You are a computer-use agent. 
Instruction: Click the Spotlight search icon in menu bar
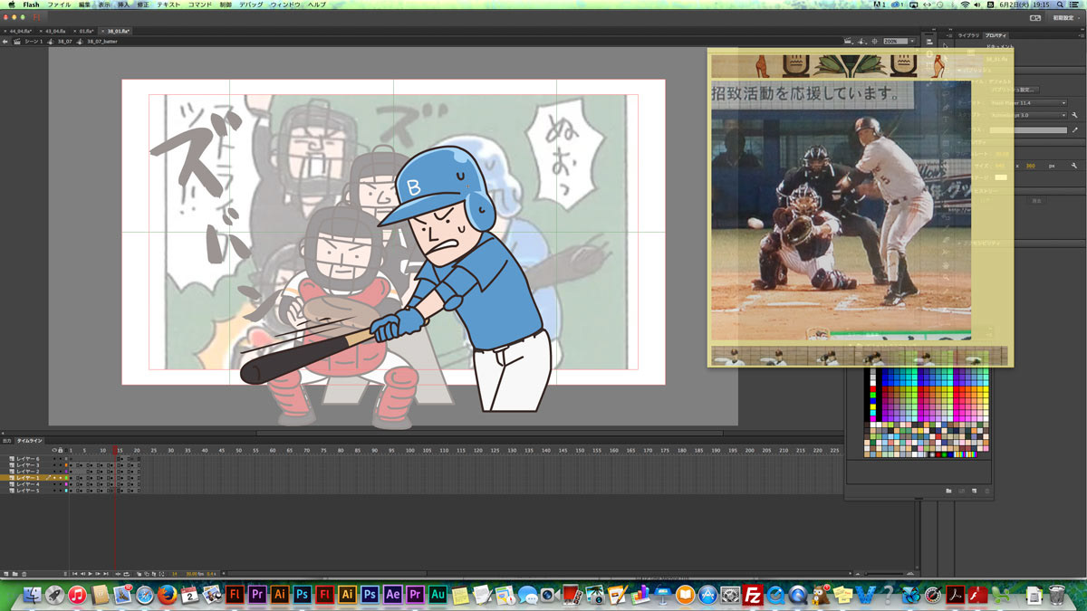pyautogui.click(x=1060, y=5)
